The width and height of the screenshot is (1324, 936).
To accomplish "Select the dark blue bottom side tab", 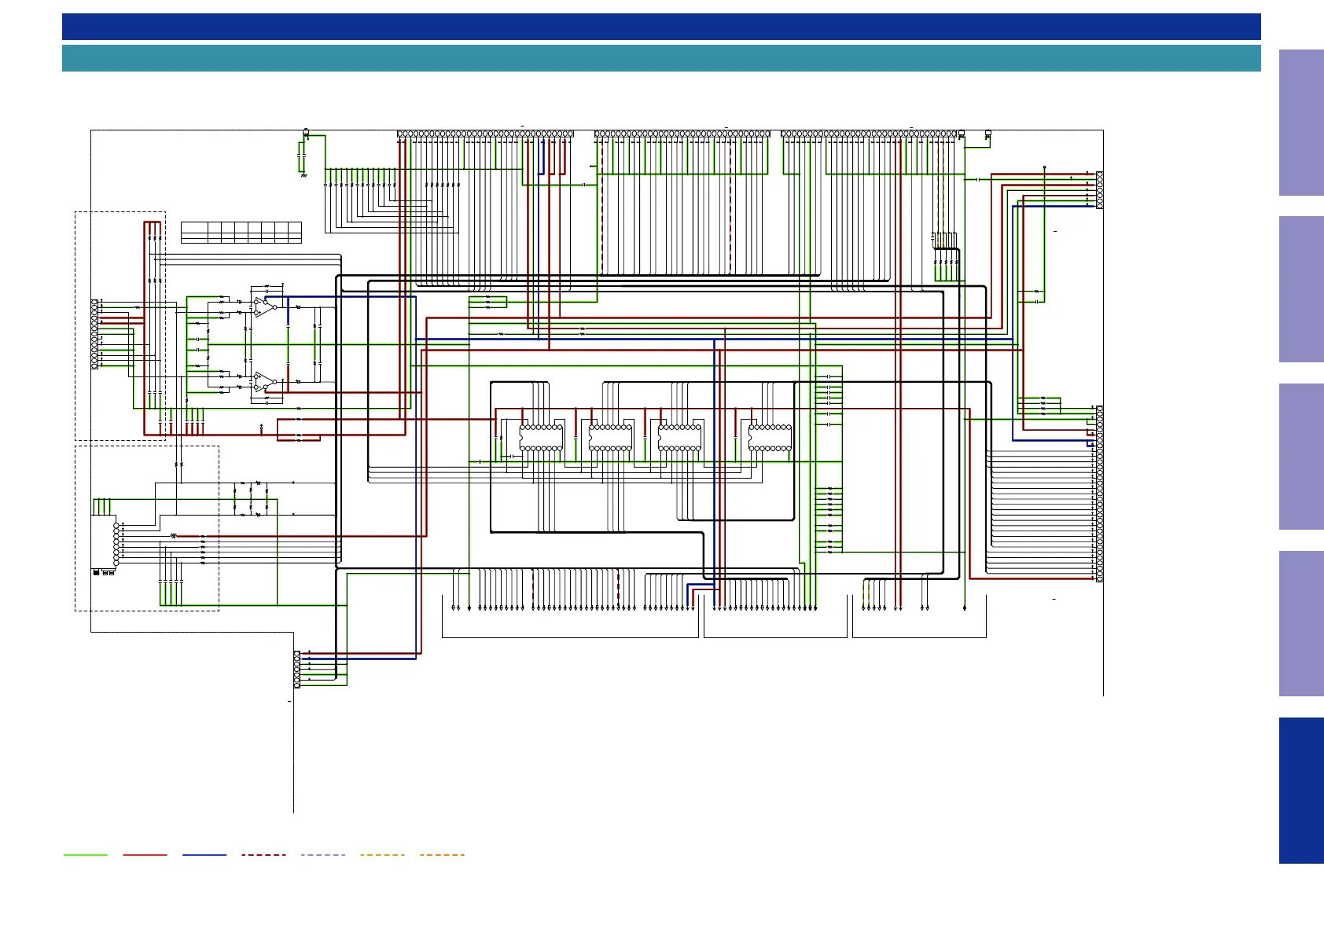I will 1301,791.
